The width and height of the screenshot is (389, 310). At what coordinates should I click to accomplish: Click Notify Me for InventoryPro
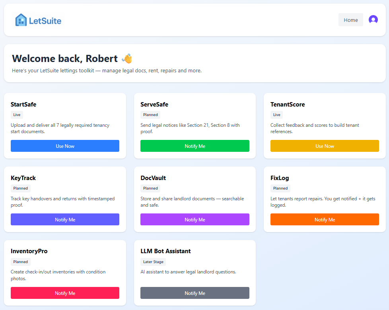(65, 293)
